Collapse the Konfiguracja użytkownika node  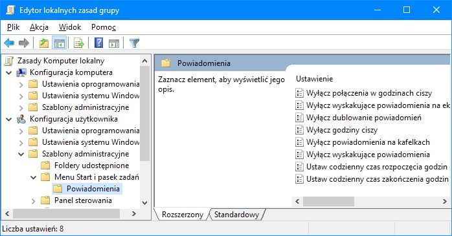pyautogui.click(x=9, y=119)
